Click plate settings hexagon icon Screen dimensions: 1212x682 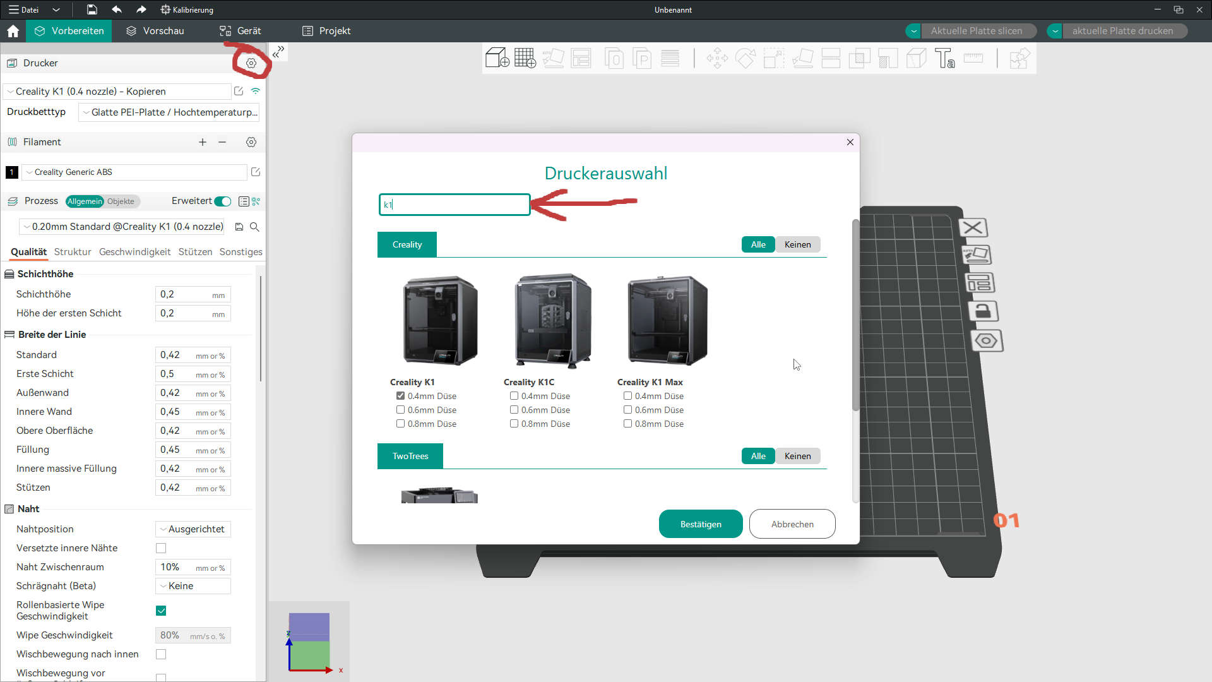coord(987,341)
